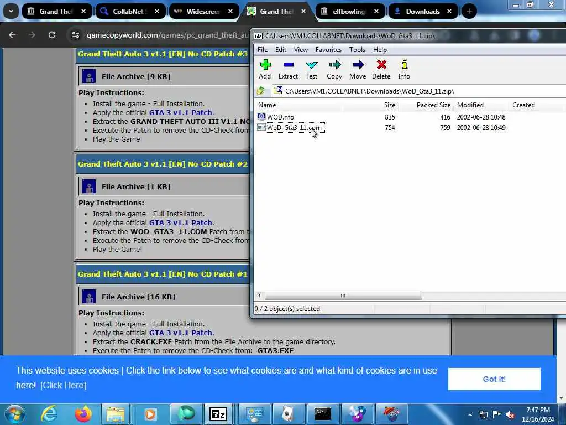Launch Internet Explorer from the taskbar
This screenshot has height=425, width=566.
pos(49,414)
